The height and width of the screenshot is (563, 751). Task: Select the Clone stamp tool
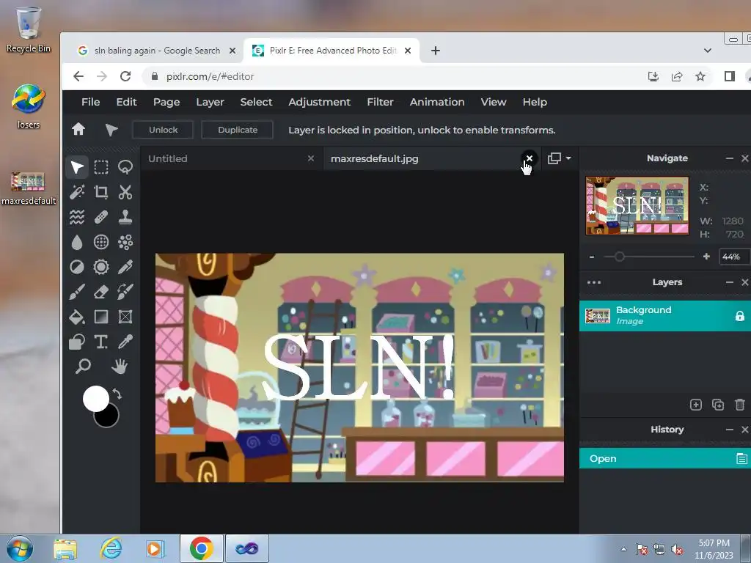coord(125,217)
